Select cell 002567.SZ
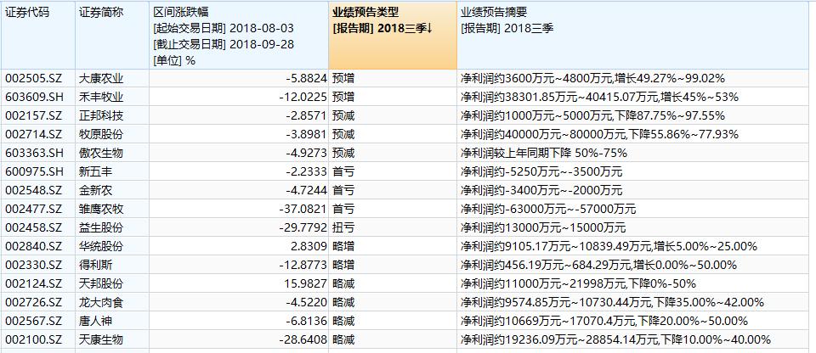 (38, 322)
